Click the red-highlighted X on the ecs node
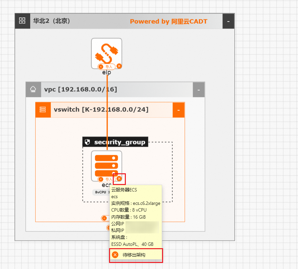The height and width of the screenshot is (269, 298). pos(119,179)
